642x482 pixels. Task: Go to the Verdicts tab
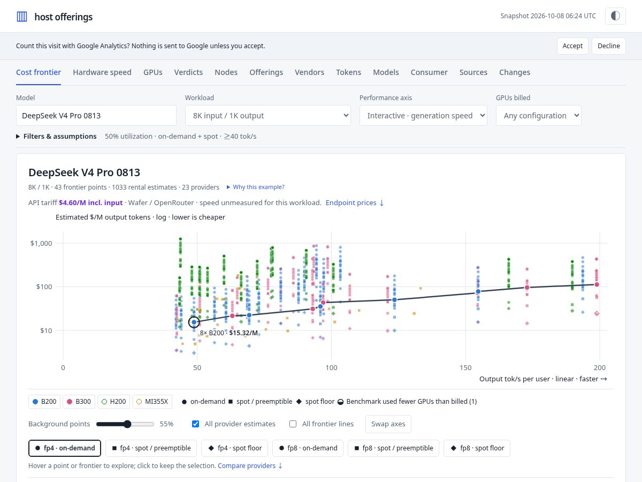[x=189, y=72]
